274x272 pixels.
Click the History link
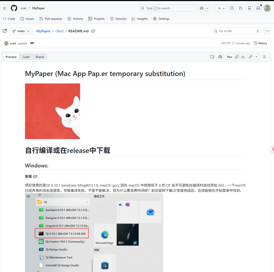[260, 43]
